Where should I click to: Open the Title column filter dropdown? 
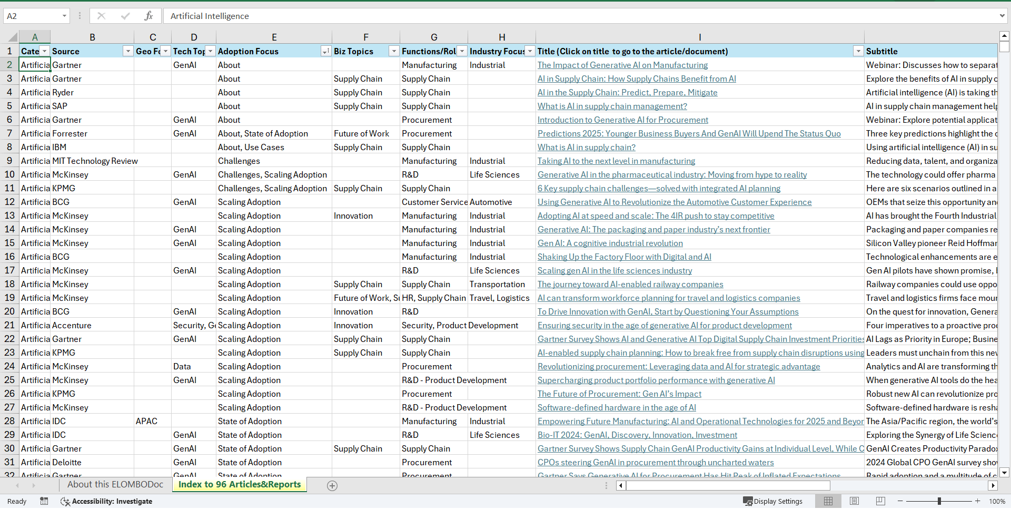coord(858,51)
